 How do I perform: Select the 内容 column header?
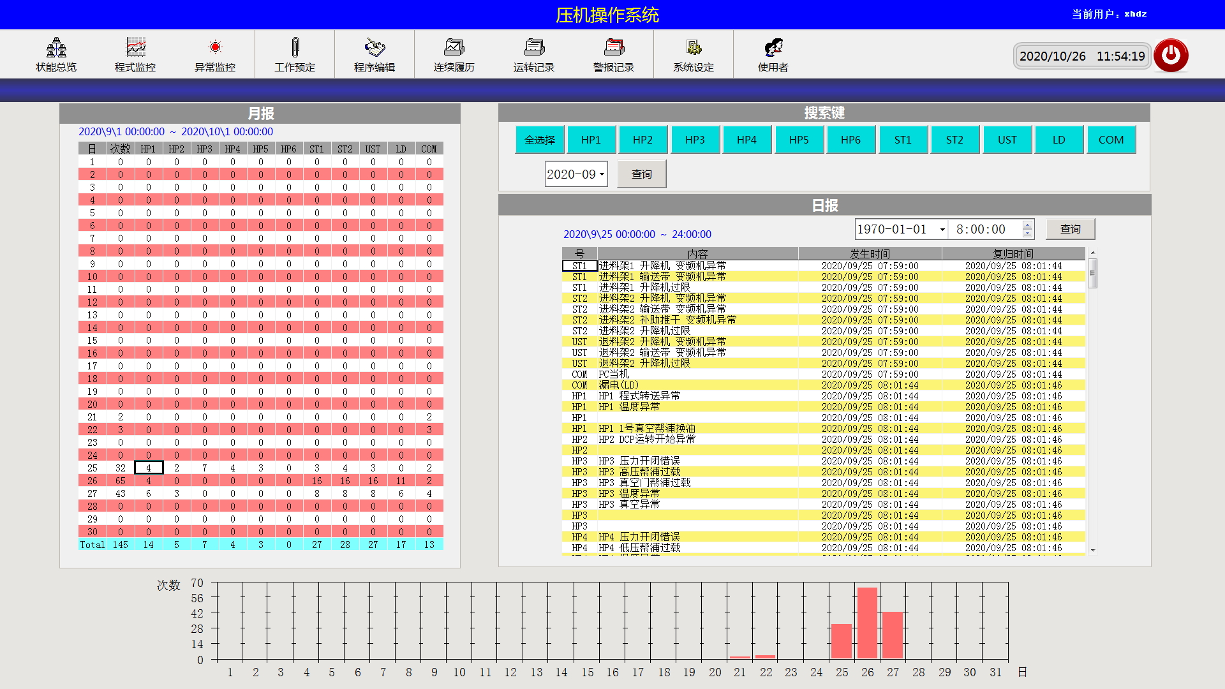[x=698, y=253]
